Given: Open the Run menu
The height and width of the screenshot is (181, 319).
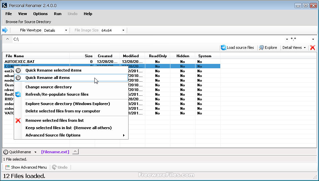Looking at the screenshot, I should [58, 14].
